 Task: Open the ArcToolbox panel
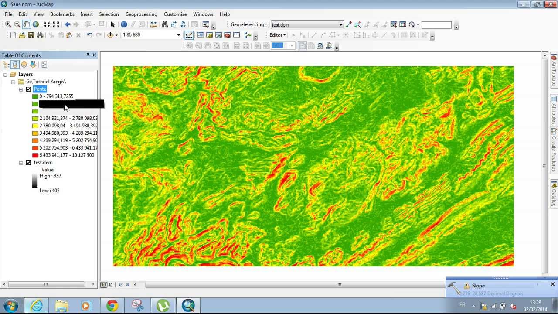point(553,70)
